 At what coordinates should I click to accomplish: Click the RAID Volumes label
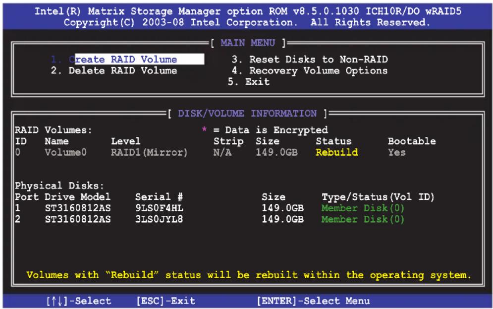[x=53, y=130]
